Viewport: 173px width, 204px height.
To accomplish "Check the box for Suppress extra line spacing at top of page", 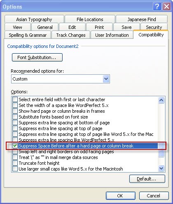I will point(15,128).
